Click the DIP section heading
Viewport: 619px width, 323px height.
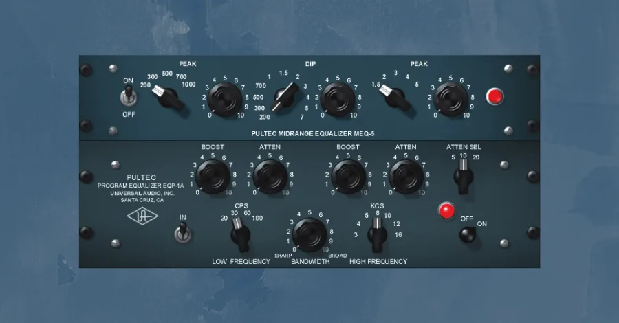tap(310, 63)
